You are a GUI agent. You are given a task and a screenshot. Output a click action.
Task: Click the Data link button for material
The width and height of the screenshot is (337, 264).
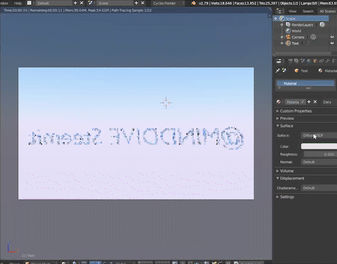(x=328, y=102)
